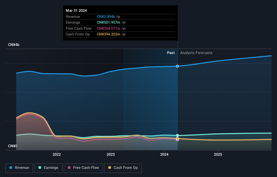Image resolution: width=277 pixels, height=177 pixels.
Task: Select the 2022 x-axis label
Action: click(x=57, y=154)
